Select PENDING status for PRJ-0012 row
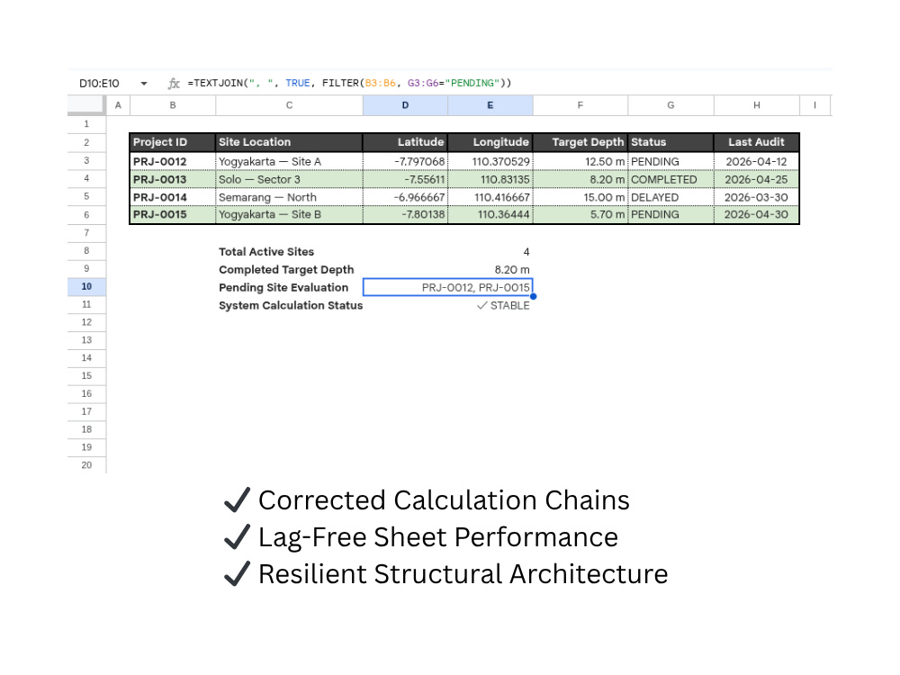This screenshot has height=675, width=900. coord(671,162)
